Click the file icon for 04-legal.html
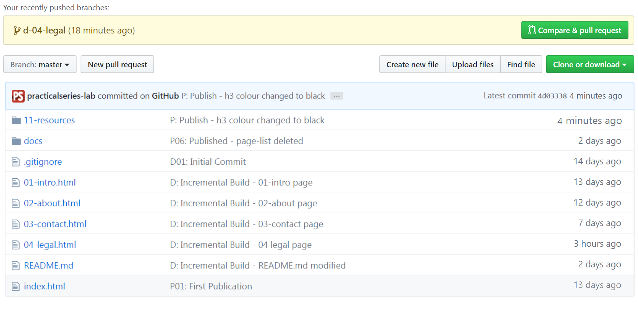 15,245
